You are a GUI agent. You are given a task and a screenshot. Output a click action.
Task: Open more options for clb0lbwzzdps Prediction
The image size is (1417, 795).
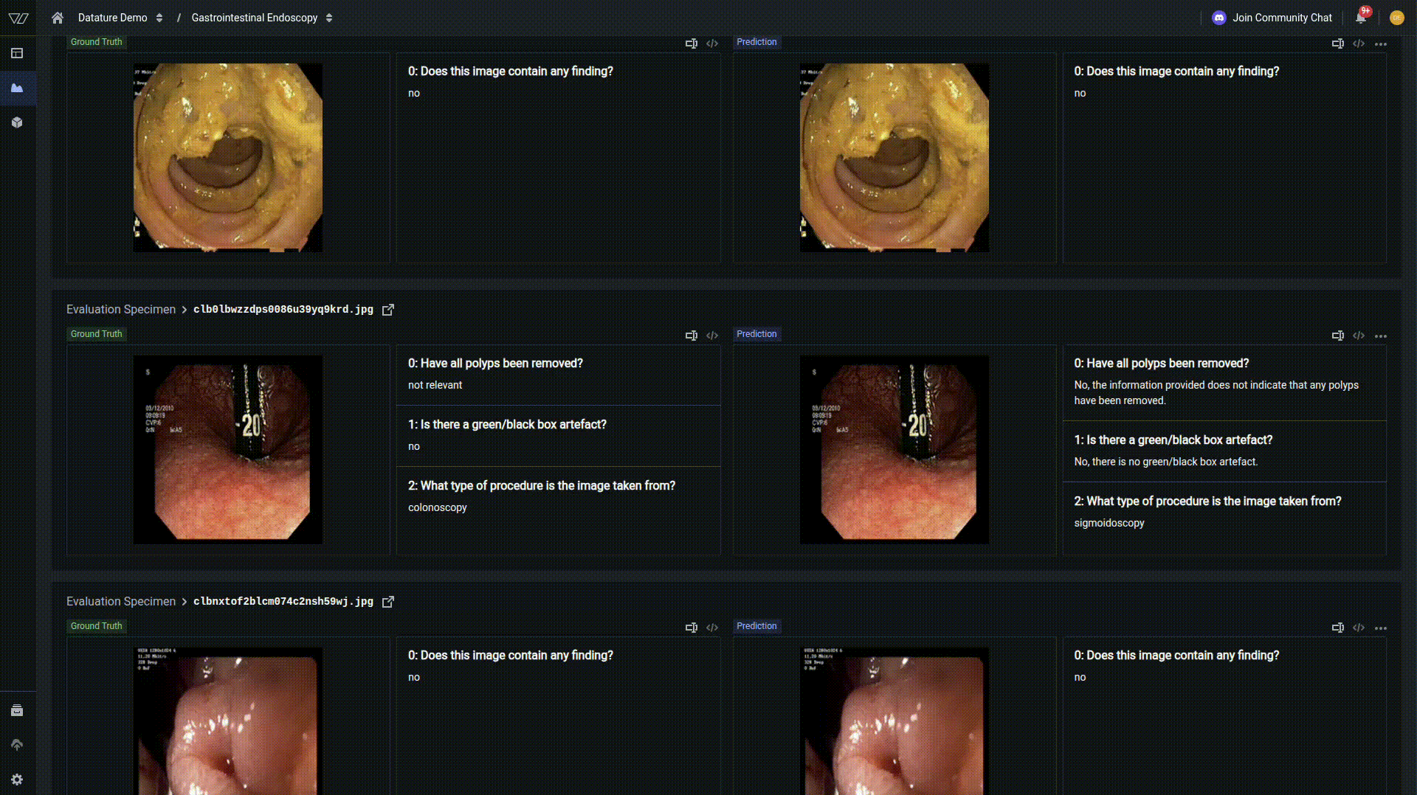(1381, 336)
